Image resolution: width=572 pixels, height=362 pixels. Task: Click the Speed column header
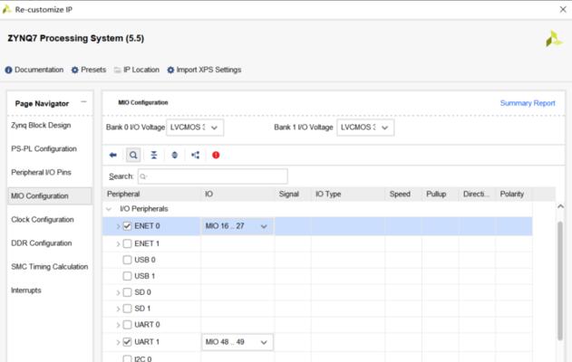(403, 194)
